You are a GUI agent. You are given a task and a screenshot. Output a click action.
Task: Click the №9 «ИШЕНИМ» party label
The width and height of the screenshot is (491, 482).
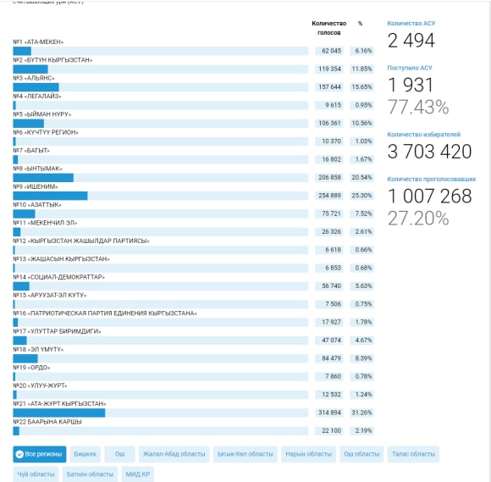coord(36,186)
